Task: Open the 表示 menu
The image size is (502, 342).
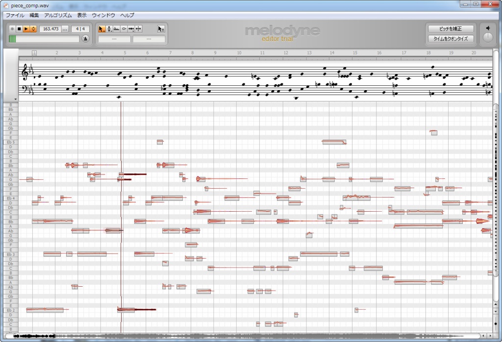Action: click(82, 15)
